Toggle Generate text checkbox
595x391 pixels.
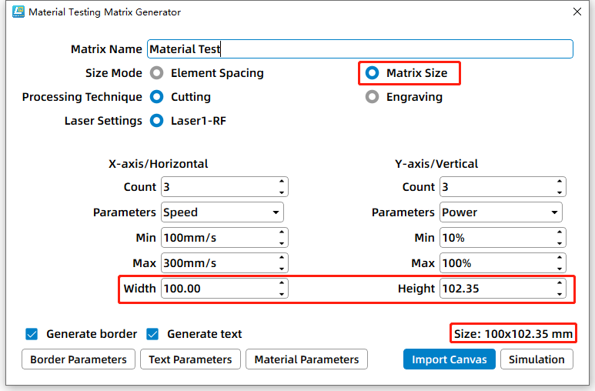coord(152,334)
